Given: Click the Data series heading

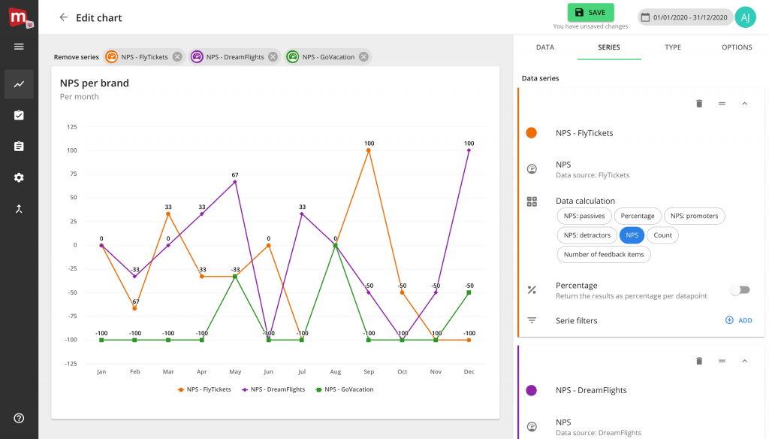Looking at the screenshot, I should click(540, 79).
